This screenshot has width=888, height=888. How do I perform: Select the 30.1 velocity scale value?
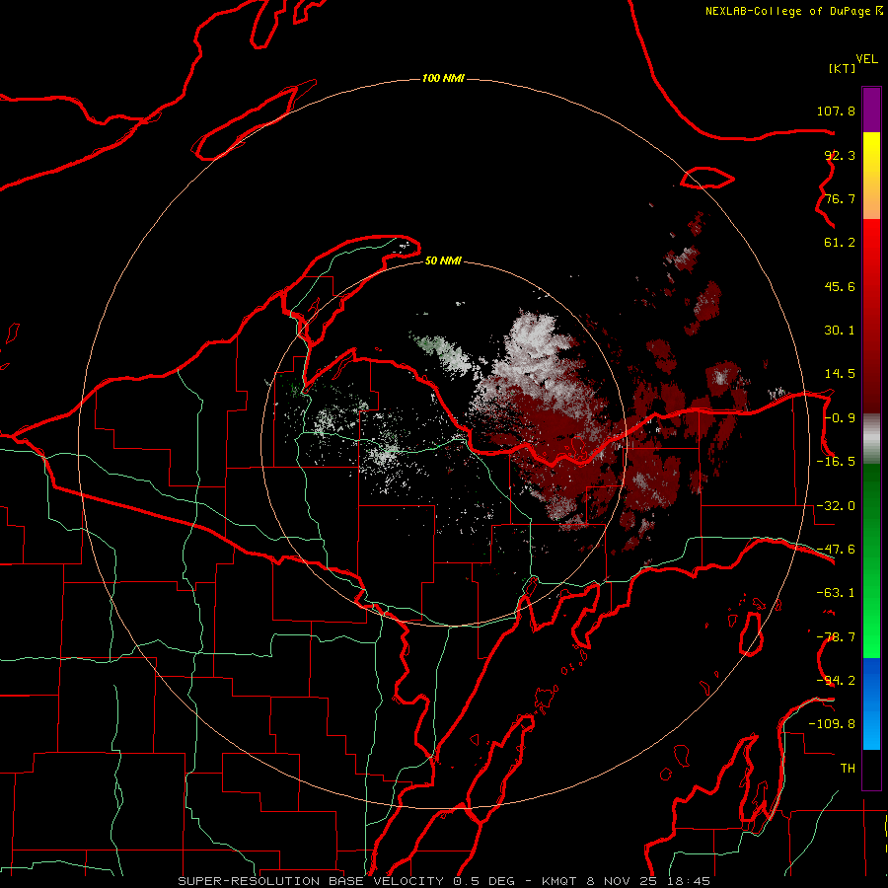click(840, 331)
